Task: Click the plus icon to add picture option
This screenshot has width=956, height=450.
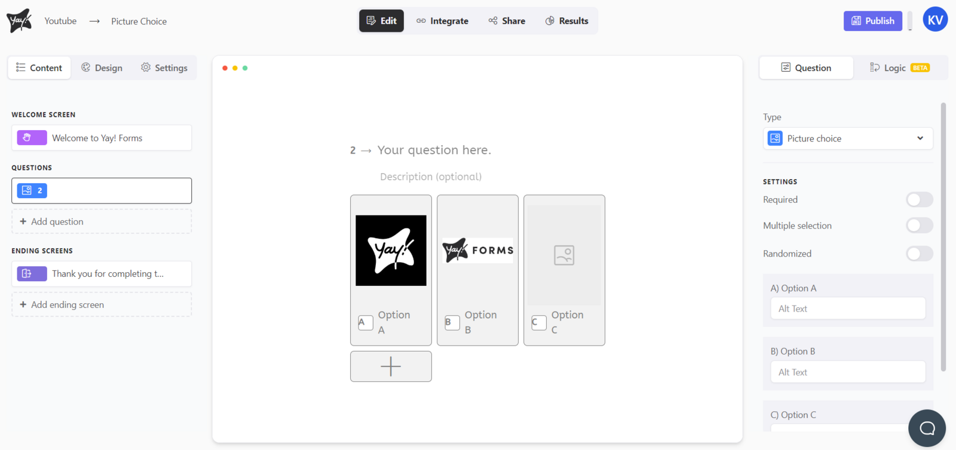Action: click(x=391, y=366)
